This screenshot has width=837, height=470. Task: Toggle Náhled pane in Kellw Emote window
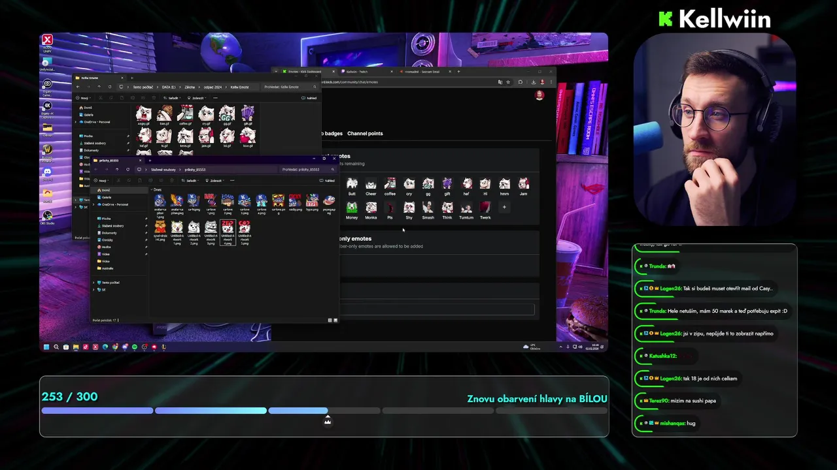309,98
